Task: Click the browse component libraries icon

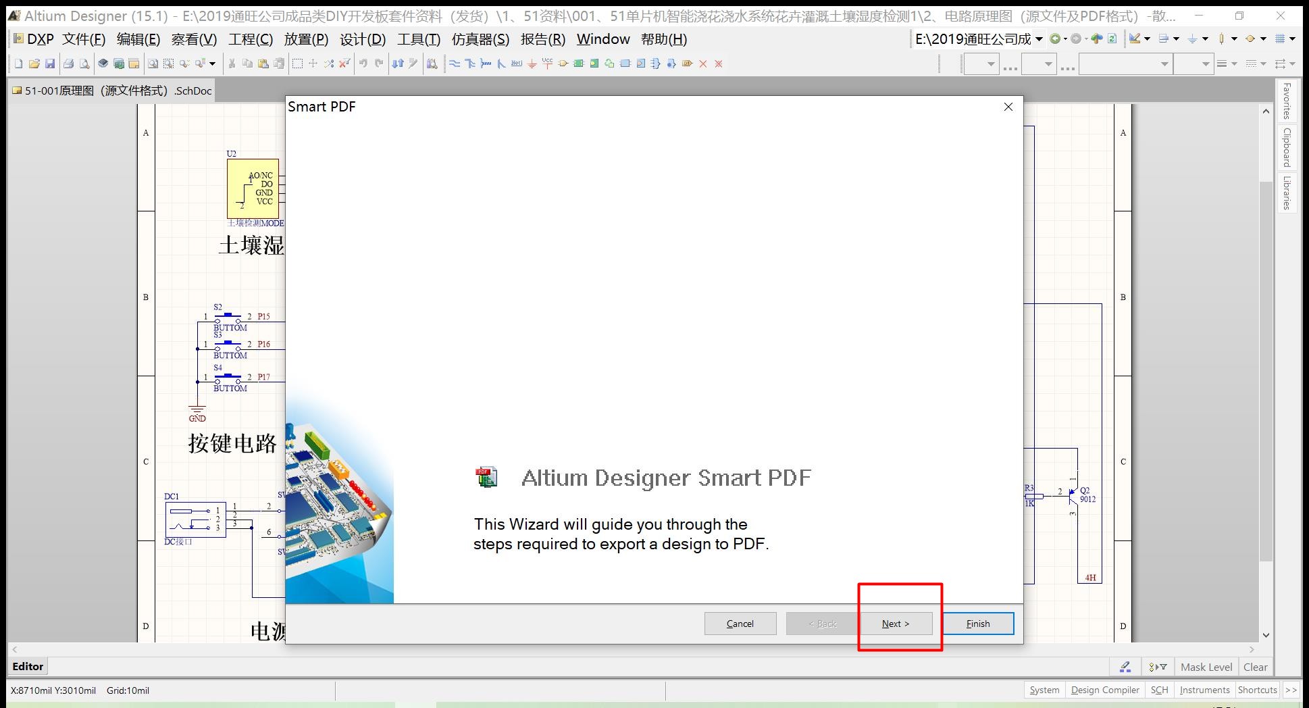Action: (432, 64)
